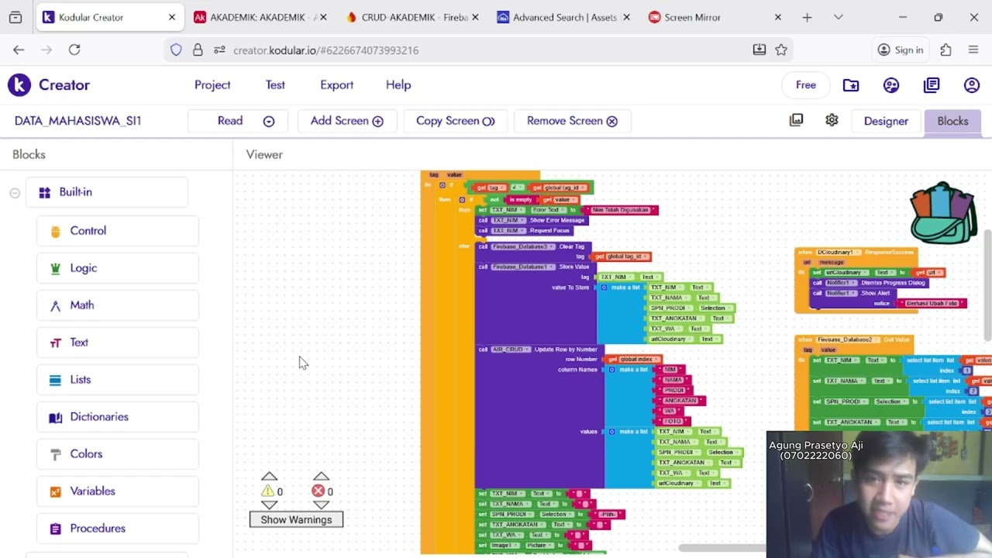This screenshot has width=992, height=558.
Task: Click the yellow warning triangle indicator
Action: pyautogui.click(x=268, y=491)
